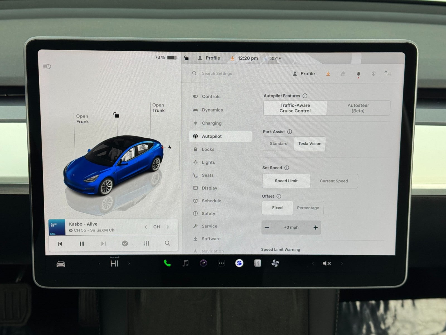The width and height of the screenshot is (446, 335).
Task: Open the Display settings menu
Action: point(209,188)
